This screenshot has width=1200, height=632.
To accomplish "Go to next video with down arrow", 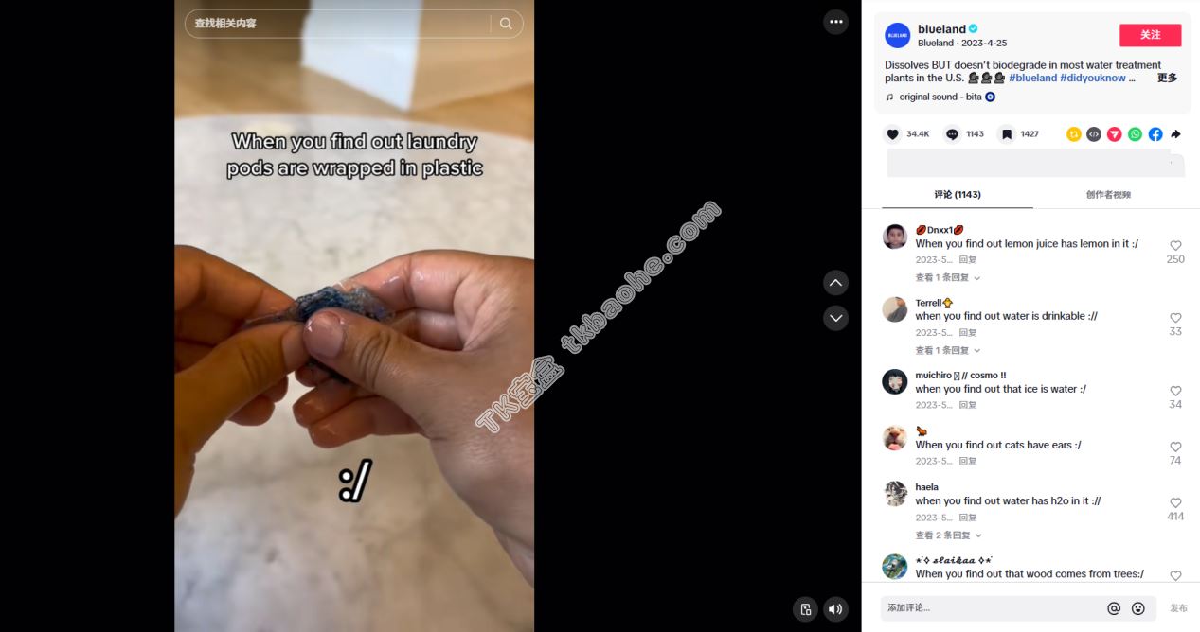I will (x=835, y=318).
